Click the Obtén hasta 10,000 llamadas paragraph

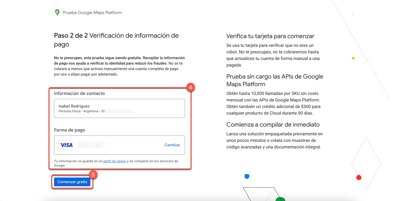click(274, 103)
